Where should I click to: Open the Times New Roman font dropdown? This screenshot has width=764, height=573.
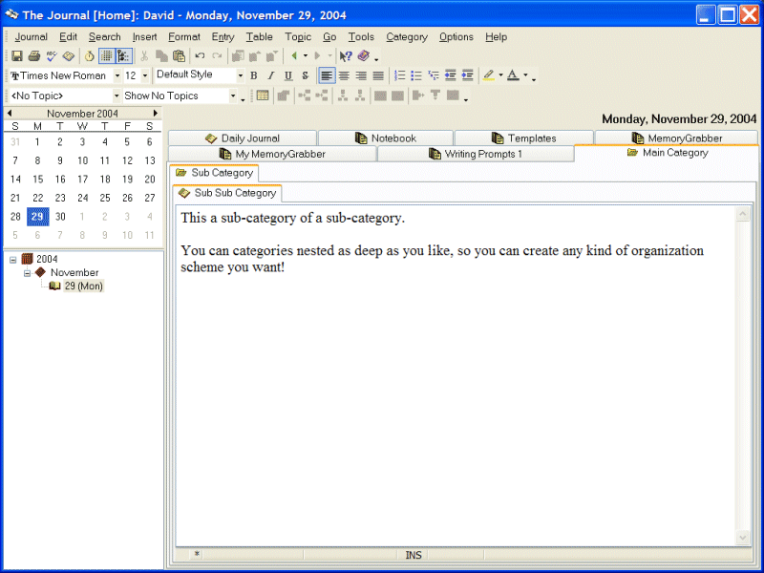pyautogui.click(x=117, y=75)
